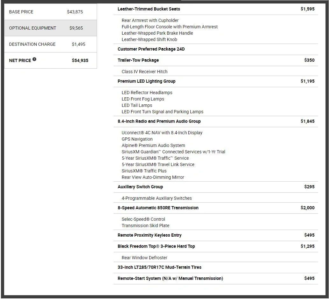329x299 pixels.
Task: Click the Trailer-Tow Package heading
Action: (x=138, y=60)
